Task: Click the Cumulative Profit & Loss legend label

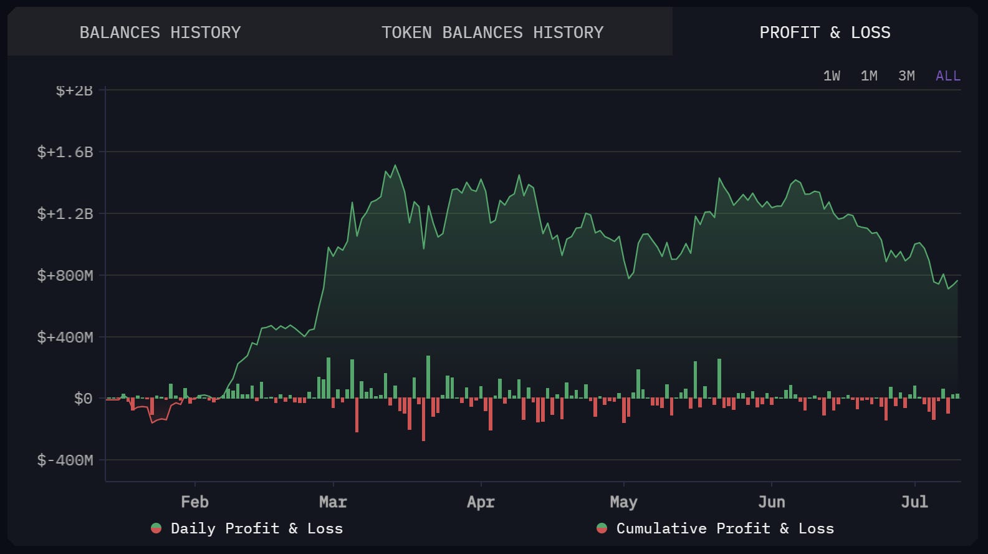Action: pos(725,528)
